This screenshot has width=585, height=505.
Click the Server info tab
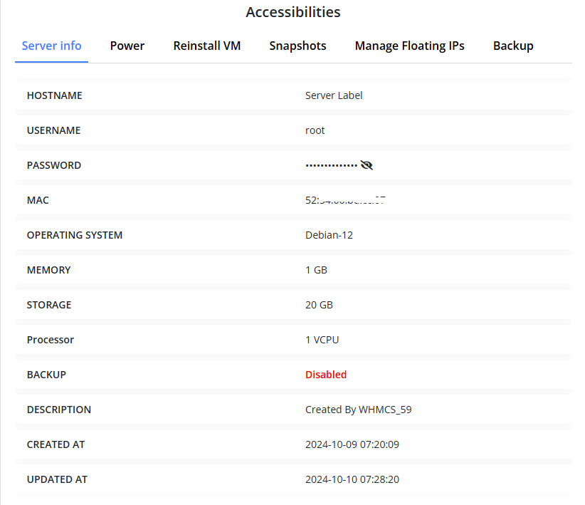click(x=51, y=46)
